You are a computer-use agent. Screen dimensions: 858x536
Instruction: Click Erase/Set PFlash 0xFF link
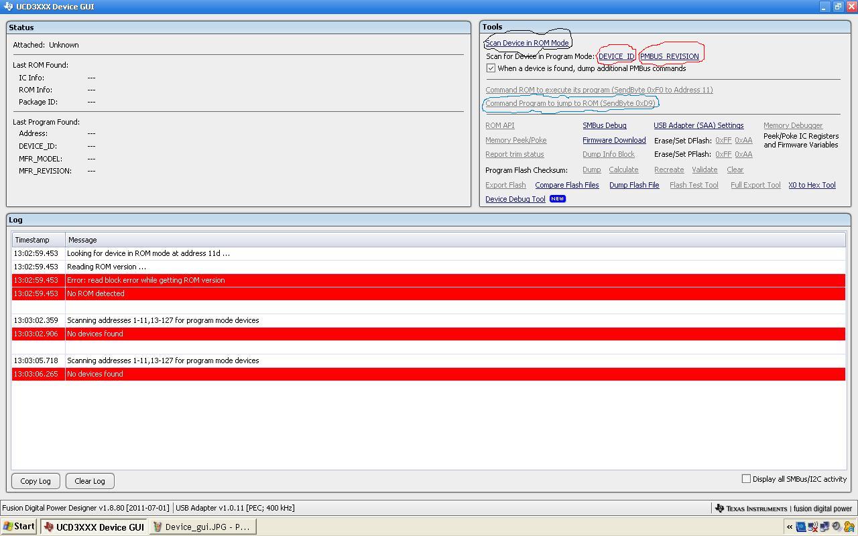click(723, 154)
